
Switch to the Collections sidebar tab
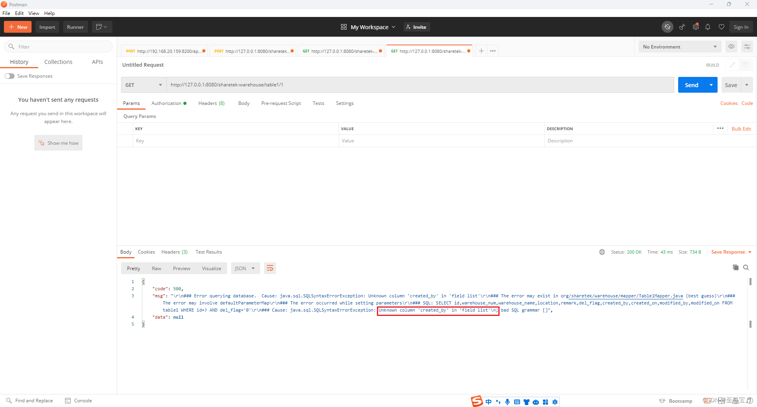click(x=58, y=62)
